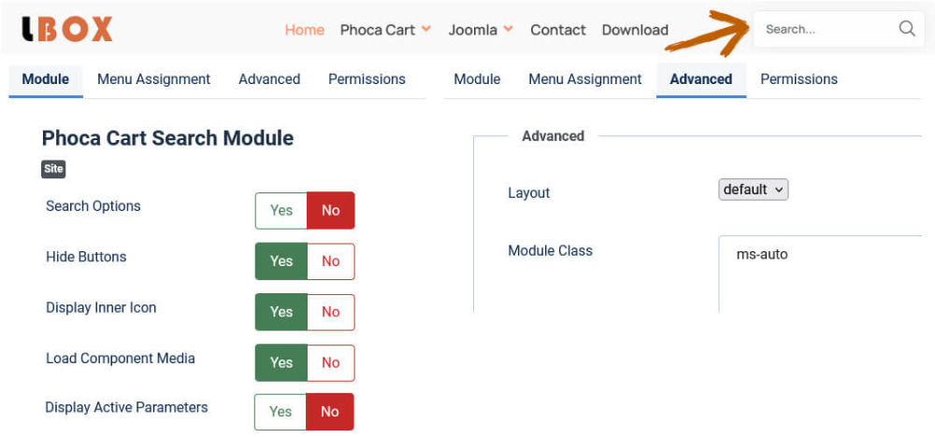
Task: Click the search magnifier icon
Action: (x=907, y=29)
